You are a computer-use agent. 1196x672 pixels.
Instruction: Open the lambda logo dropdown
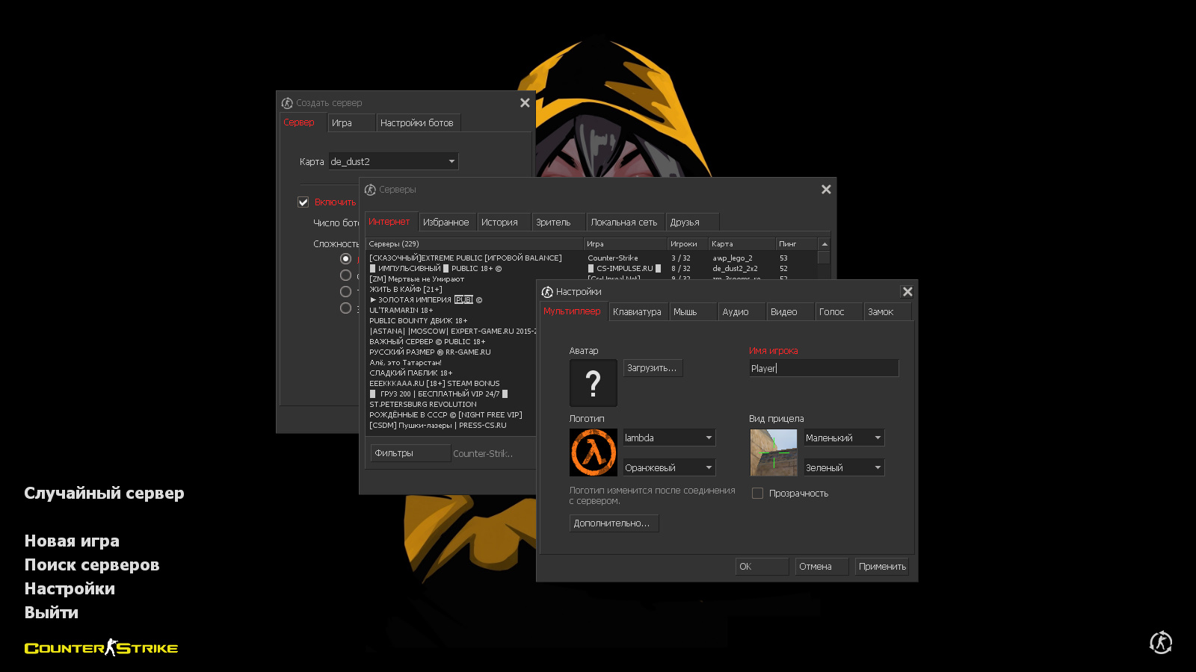point(668,438)
